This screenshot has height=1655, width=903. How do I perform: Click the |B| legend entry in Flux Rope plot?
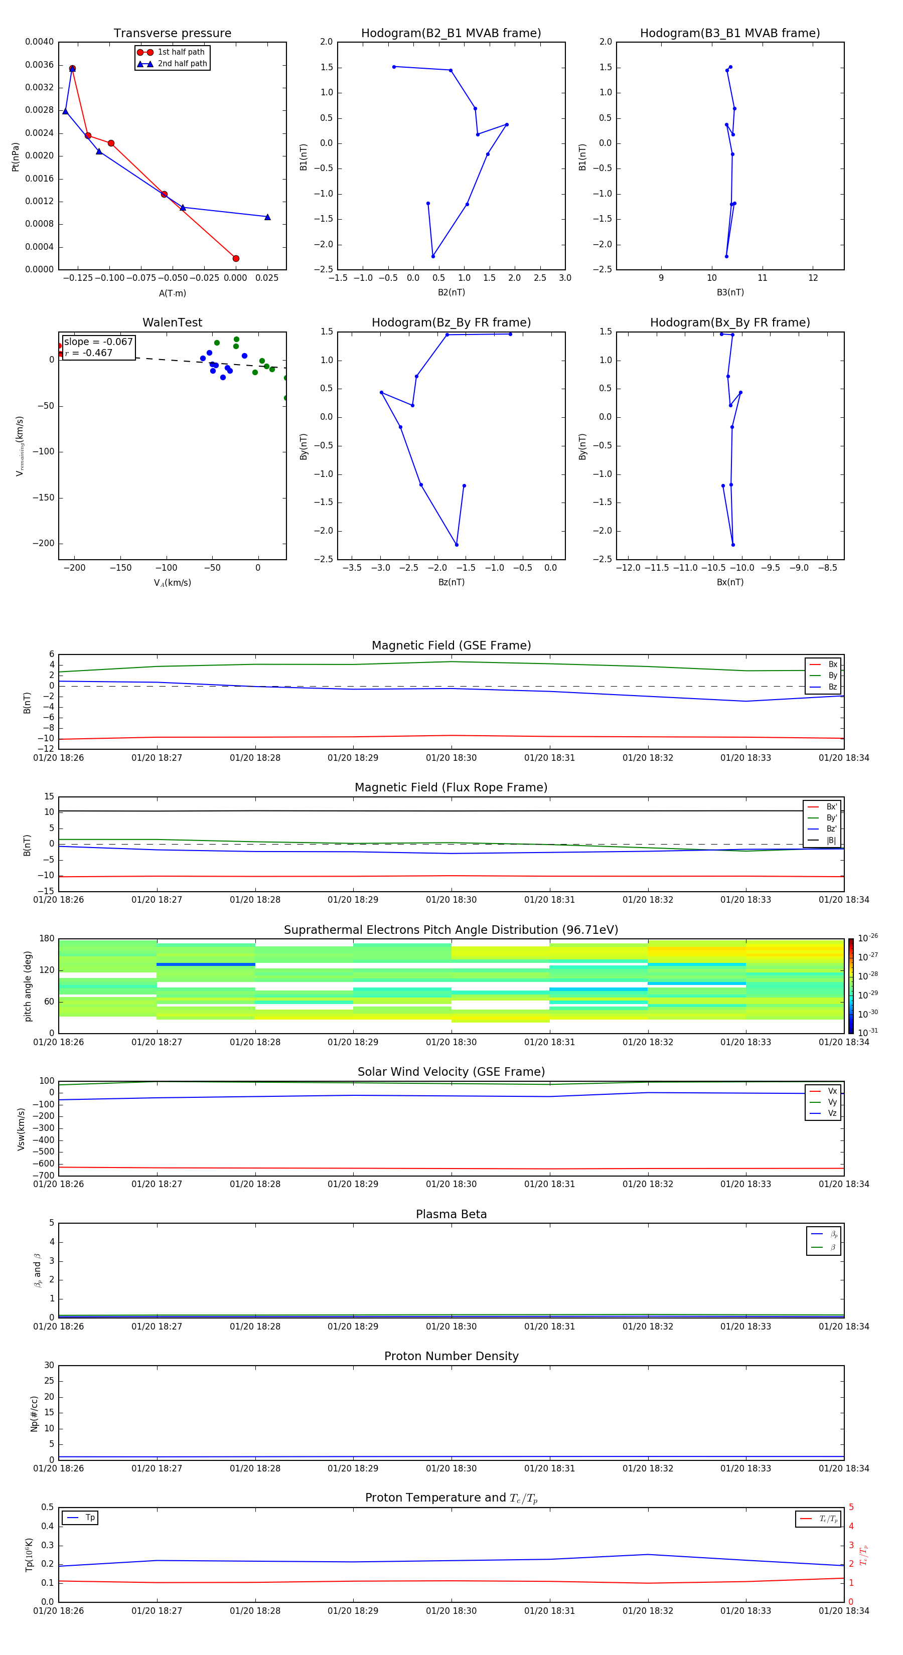822,841
